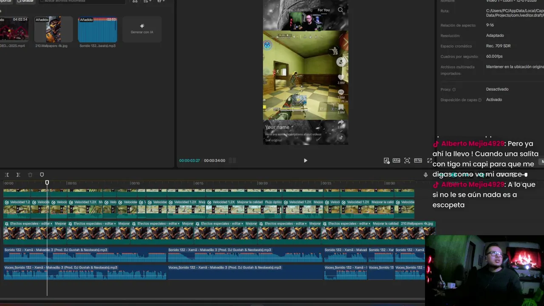Click the Importar button
The height and width of the screenshot is (306, 544).
pos(6,1)
